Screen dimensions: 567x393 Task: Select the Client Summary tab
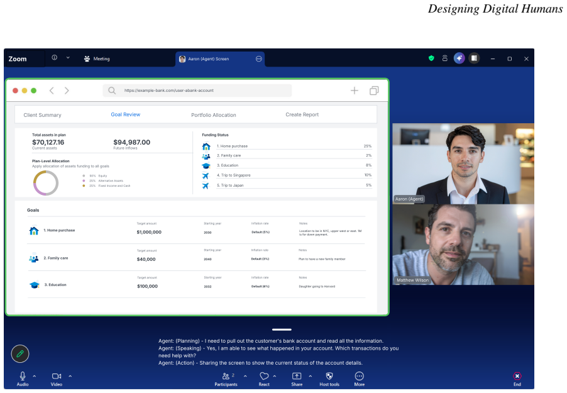42,115
